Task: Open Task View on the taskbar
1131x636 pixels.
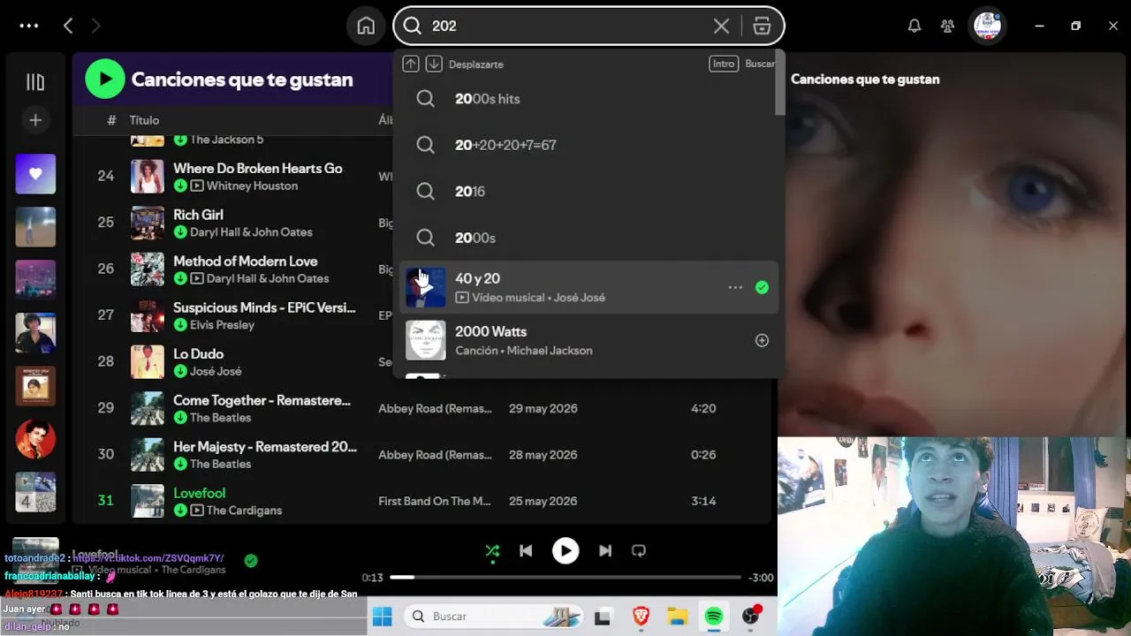Action: (603, 617)
